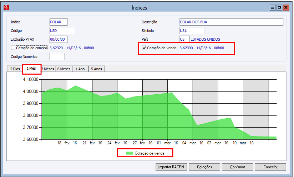Click the 27 - fev - 16 axis label
The image size is (294, 177).
[x=143, y=143]
